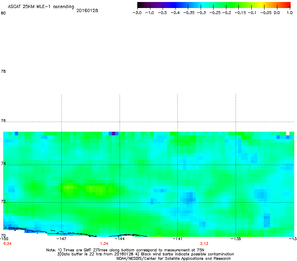The image size is (297, 261).
Task: Click the latitude axis label 74
Action: pos(3,163)
